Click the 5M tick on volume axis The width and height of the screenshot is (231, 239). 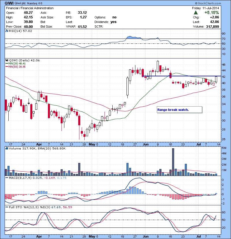pos(224,148)
